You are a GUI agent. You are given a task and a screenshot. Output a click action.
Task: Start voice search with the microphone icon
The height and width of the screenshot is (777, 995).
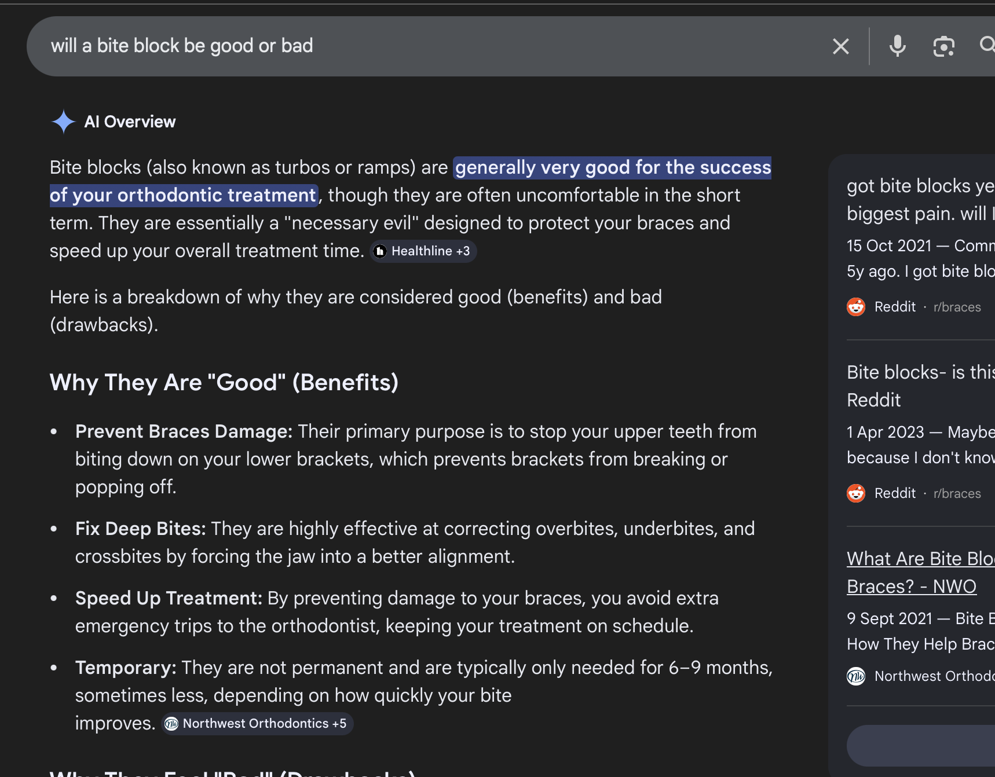897,46
